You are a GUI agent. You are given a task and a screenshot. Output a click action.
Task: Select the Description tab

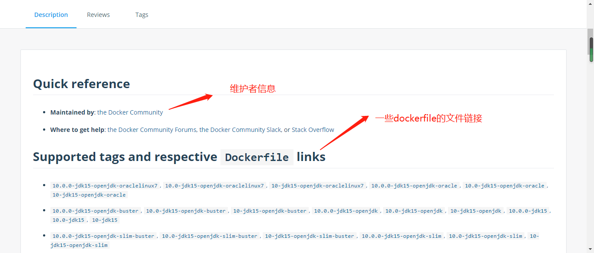51,14
